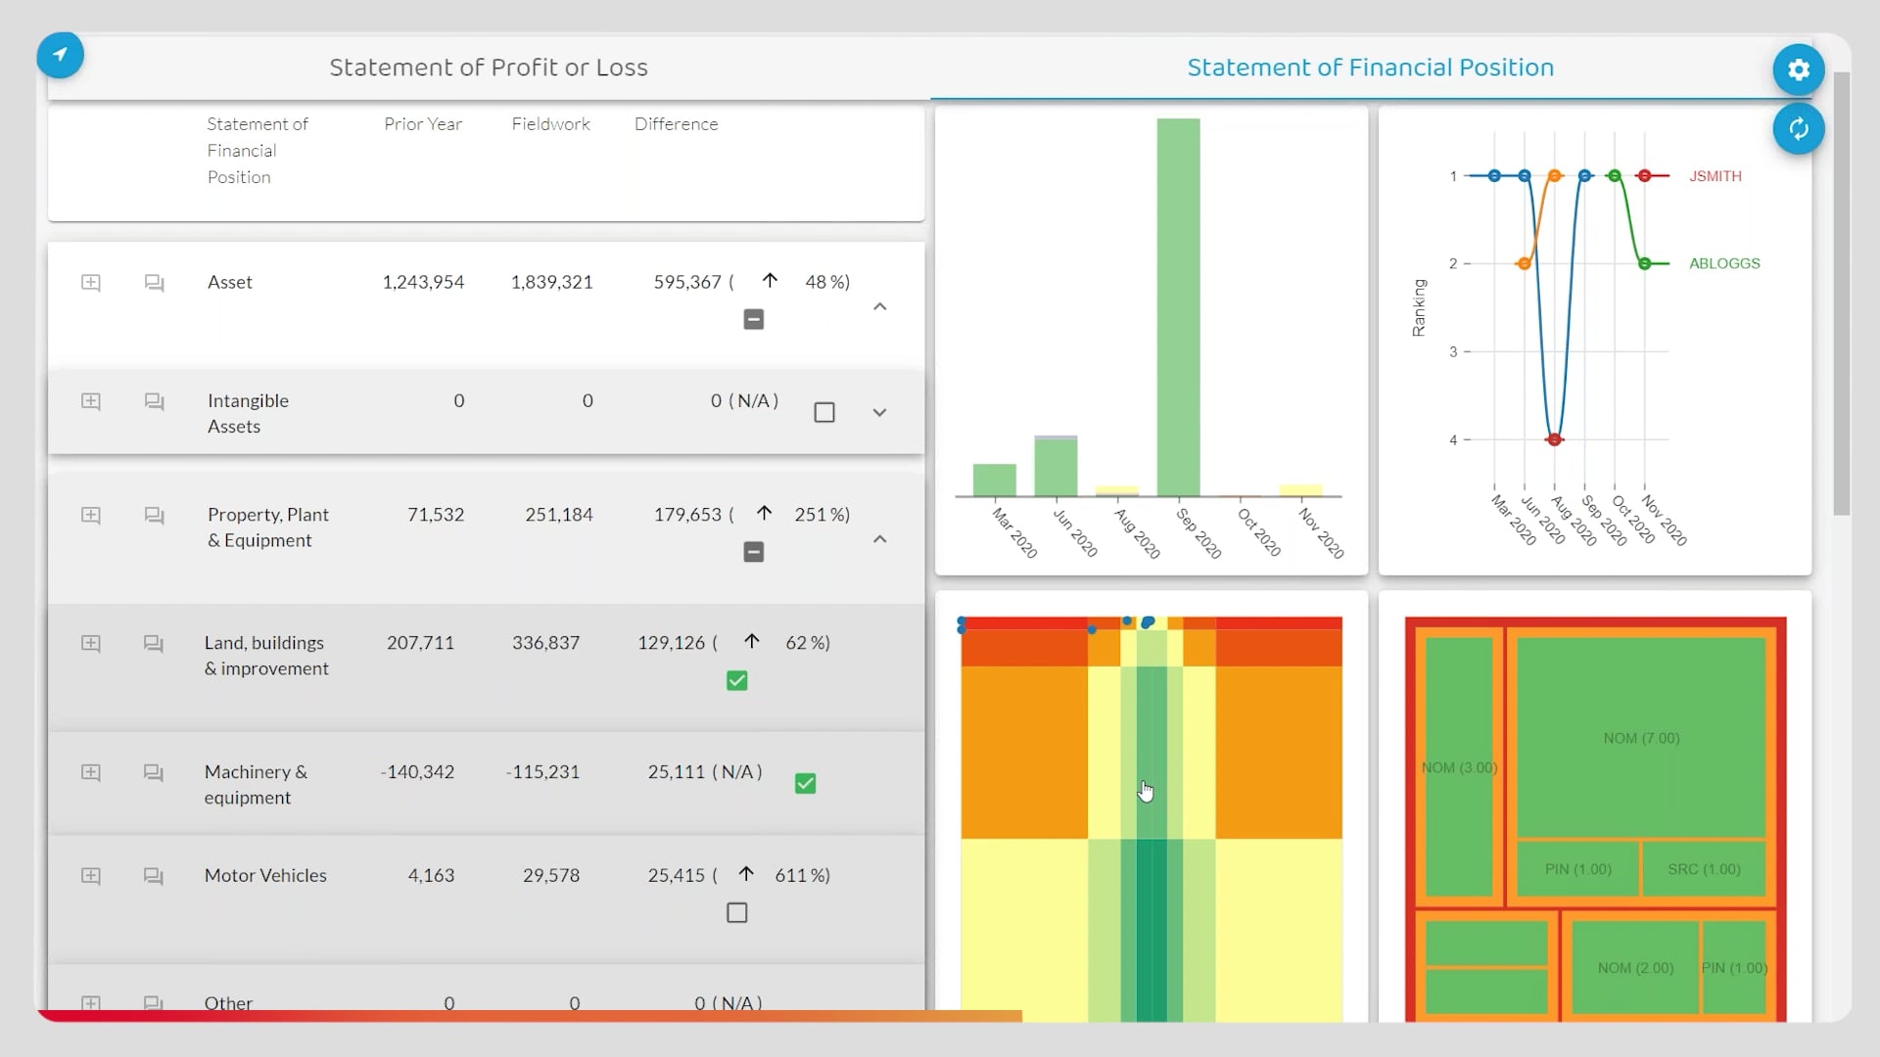
Task: Open comments for Machinery & equipment
Action: (x=153, y=772)
